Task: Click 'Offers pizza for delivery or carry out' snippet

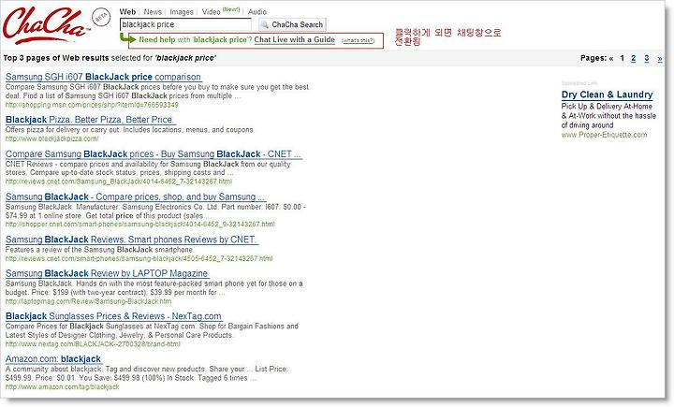Action: (x=129, y=130)
